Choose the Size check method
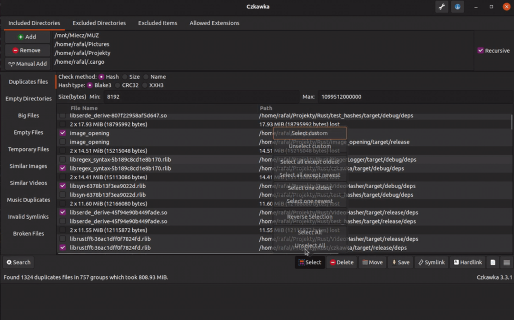The image size is (514, 320). tap(125, 77)
